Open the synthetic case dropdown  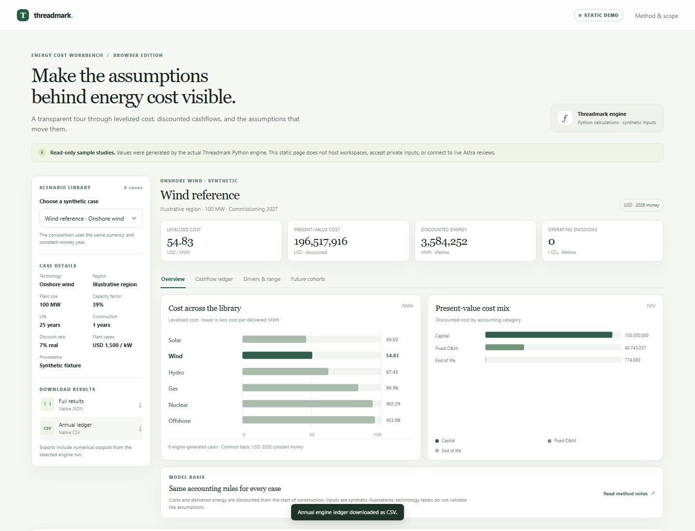pyautogui.click(x=91, y=218)
